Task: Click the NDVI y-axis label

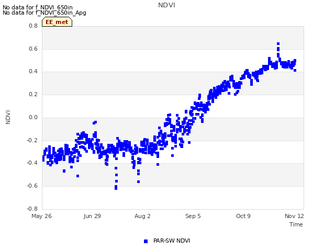Action: coord(8,117)
